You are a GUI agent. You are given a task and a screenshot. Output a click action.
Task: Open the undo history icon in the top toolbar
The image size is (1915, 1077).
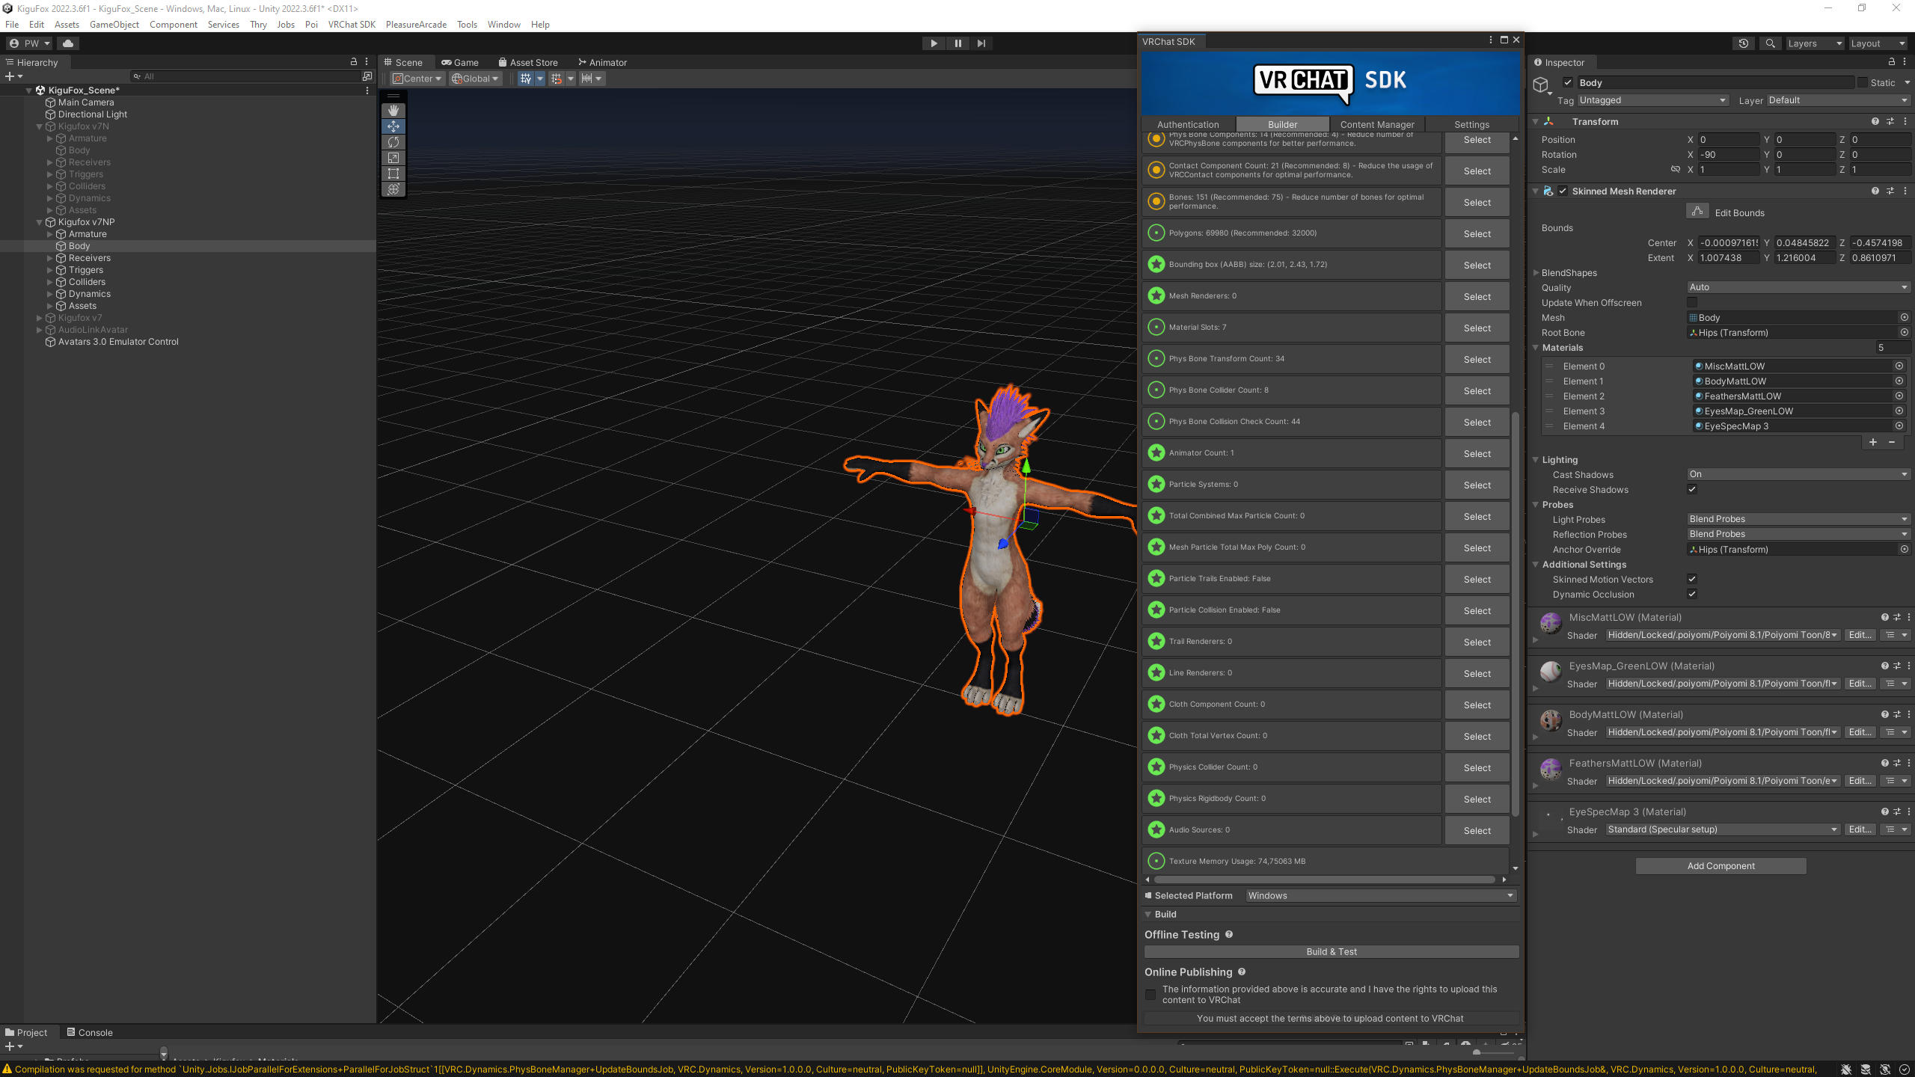coord(1744,43)
